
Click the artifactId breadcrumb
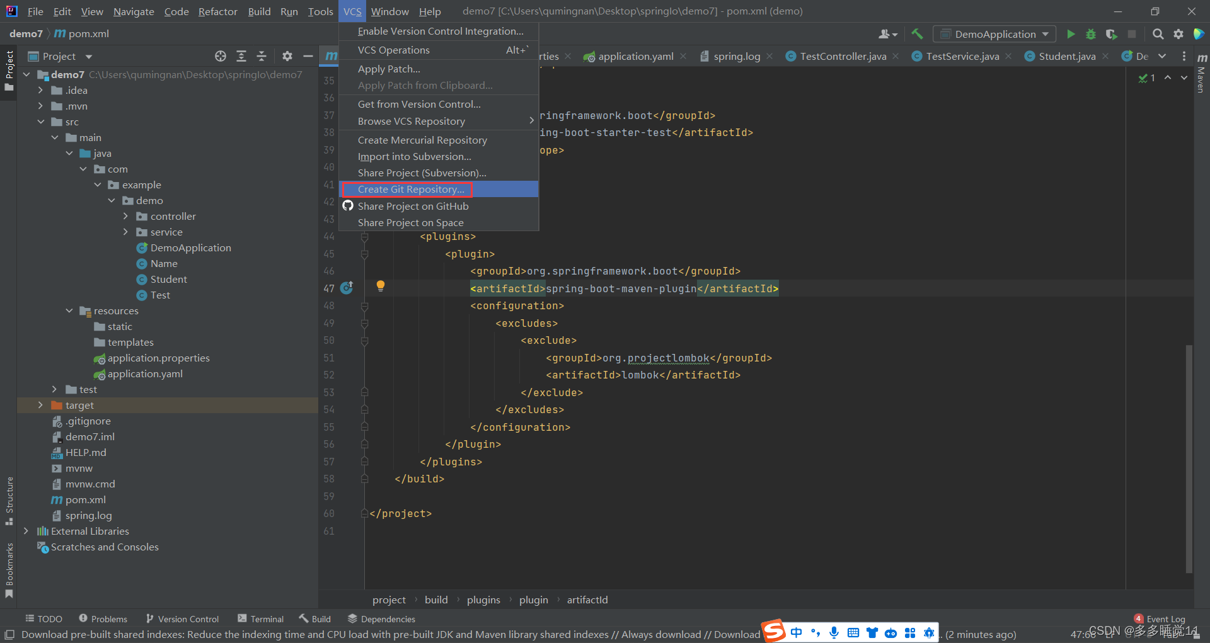tap(587, 600)
